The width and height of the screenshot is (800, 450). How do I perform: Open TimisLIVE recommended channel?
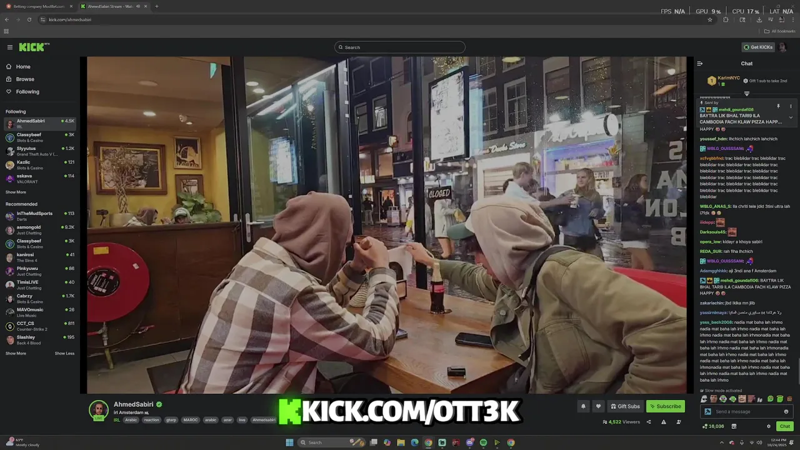click(x=40, y=284)
